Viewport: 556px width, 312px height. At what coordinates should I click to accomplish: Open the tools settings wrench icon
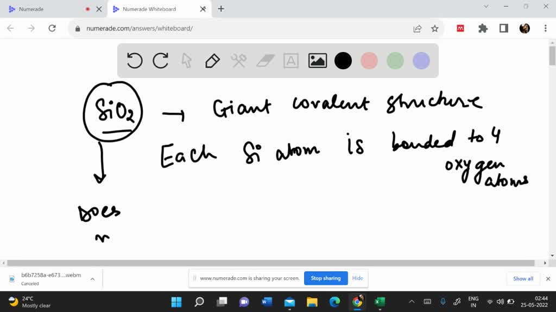click(238, 61)
